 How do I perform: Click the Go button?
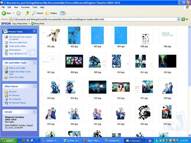point(185,19)
